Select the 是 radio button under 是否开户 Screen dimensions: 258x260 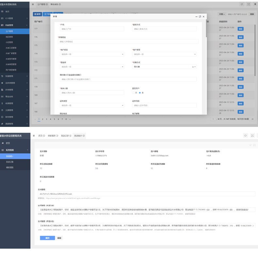(140, 93)
